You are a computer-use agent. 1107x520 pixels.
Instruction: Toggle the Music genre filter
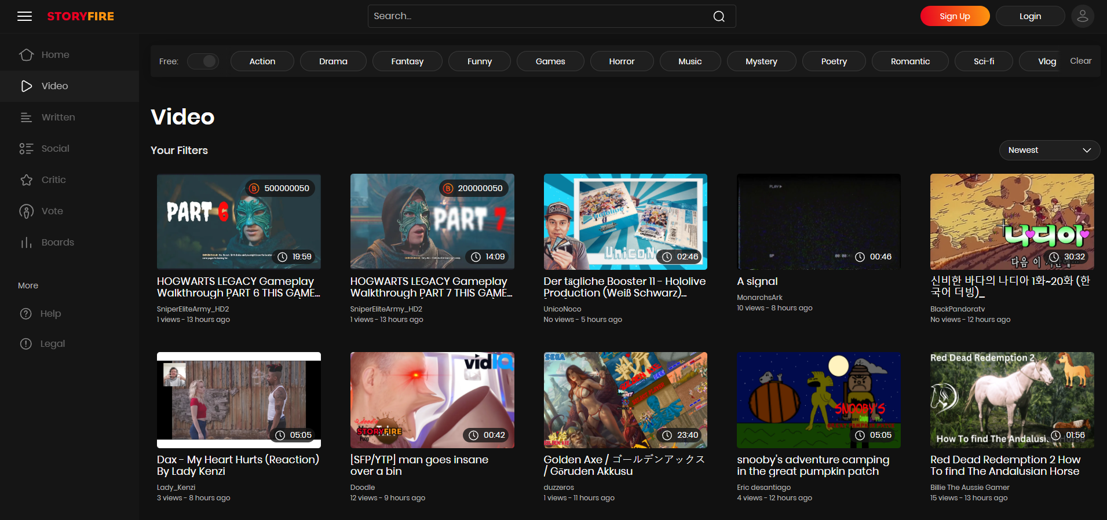(x=690, y=61)
